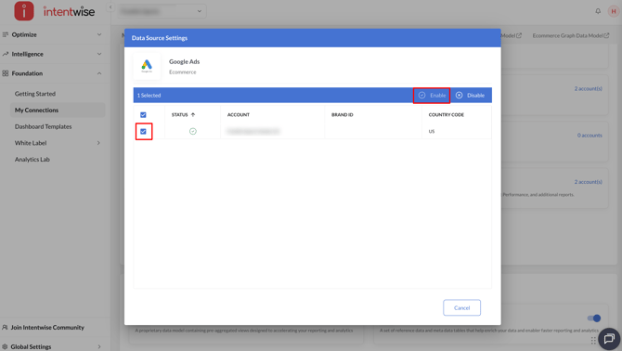Click the 1 Selected label
The image size is (622, 351).
coord(149,96)
